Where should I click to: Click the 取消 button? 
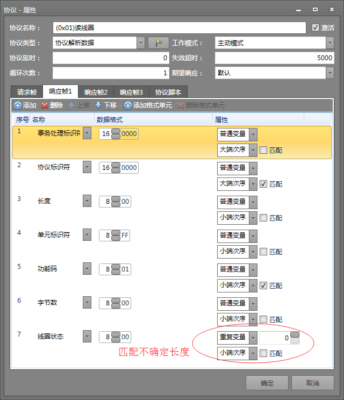(313, 383)
